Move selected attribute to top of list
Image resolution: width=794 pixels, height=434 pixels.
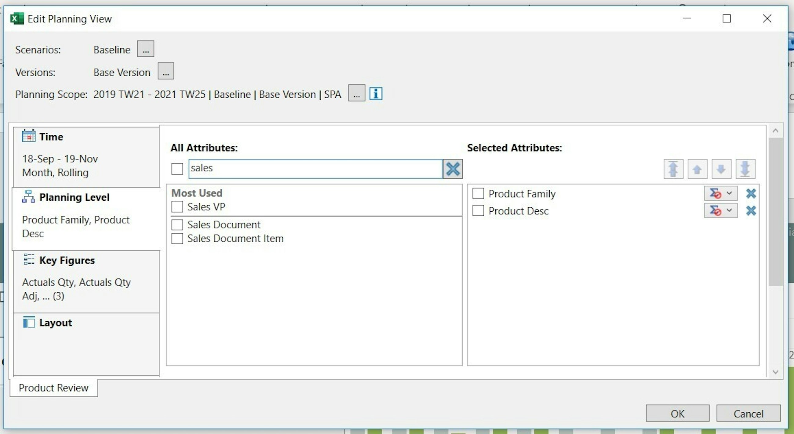(x=673, y=169)
